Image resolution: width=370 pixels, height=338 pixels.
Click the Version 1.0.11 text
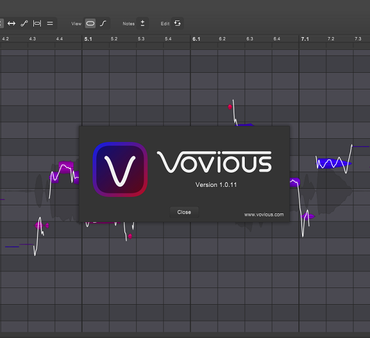click(216, 185)
